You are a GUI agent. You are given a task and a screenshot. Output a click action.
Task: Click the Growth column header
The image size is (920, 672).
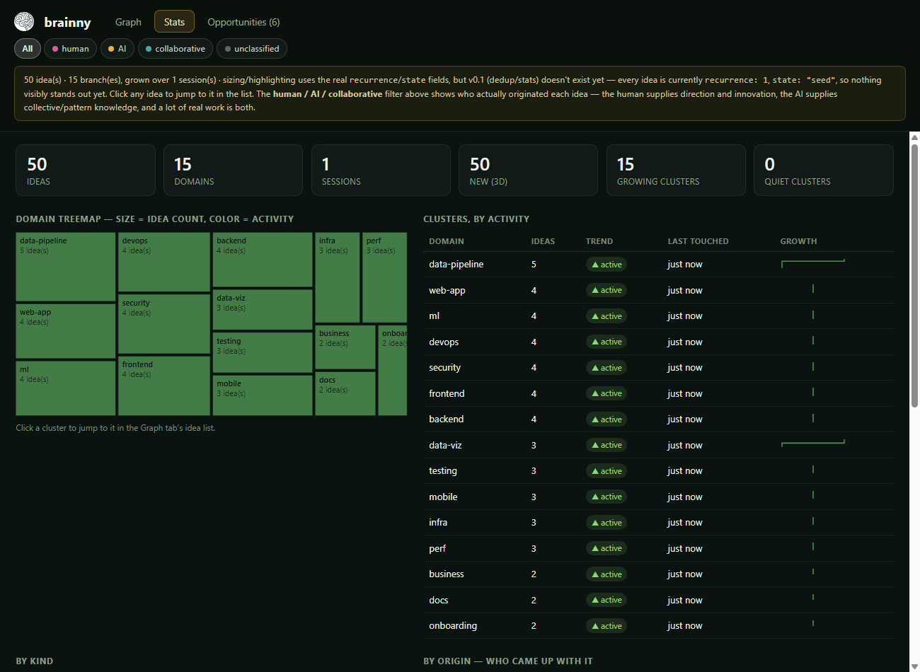(798, 241)
